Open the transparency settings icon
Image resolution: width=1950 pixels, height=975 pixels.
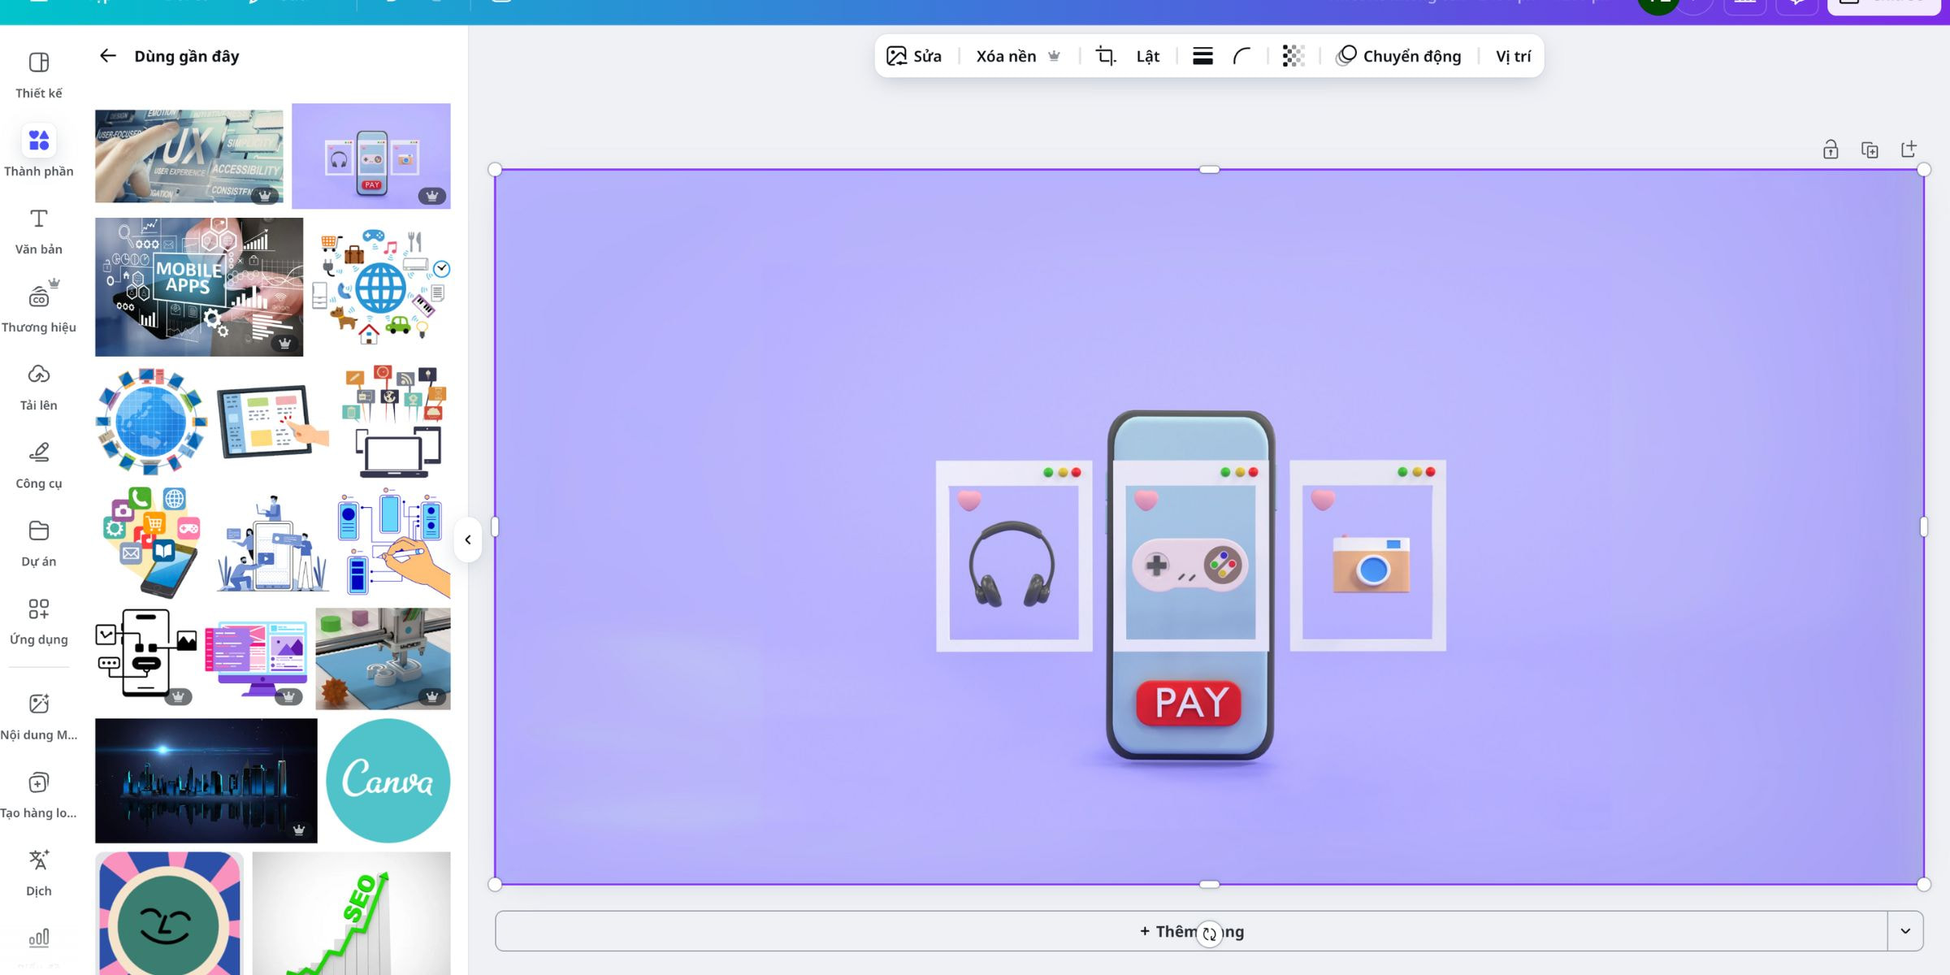pyautogui.click(x=1293, y=55)
